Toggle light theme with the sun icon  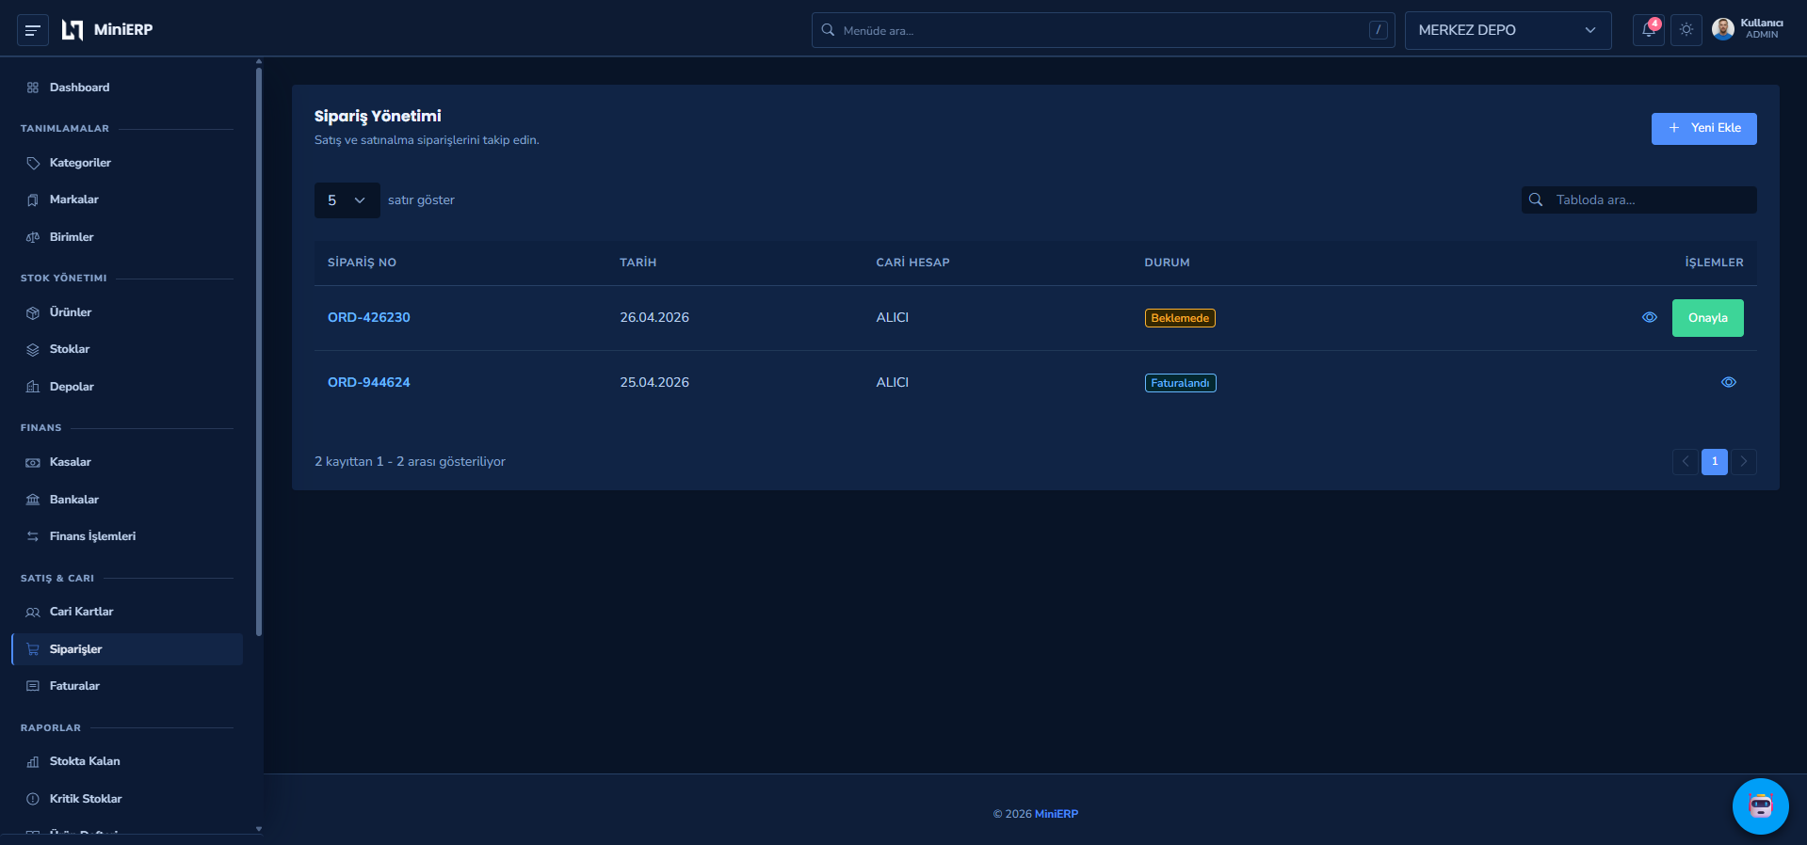1686,30
